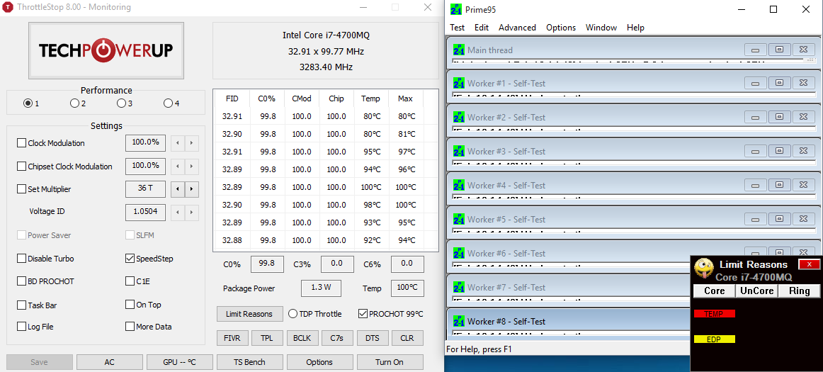Decrease the Set Multiplier value
Image resolution: width=823 pixels, height=372 pixels.
pyautogui.click(x=178, y=189)
